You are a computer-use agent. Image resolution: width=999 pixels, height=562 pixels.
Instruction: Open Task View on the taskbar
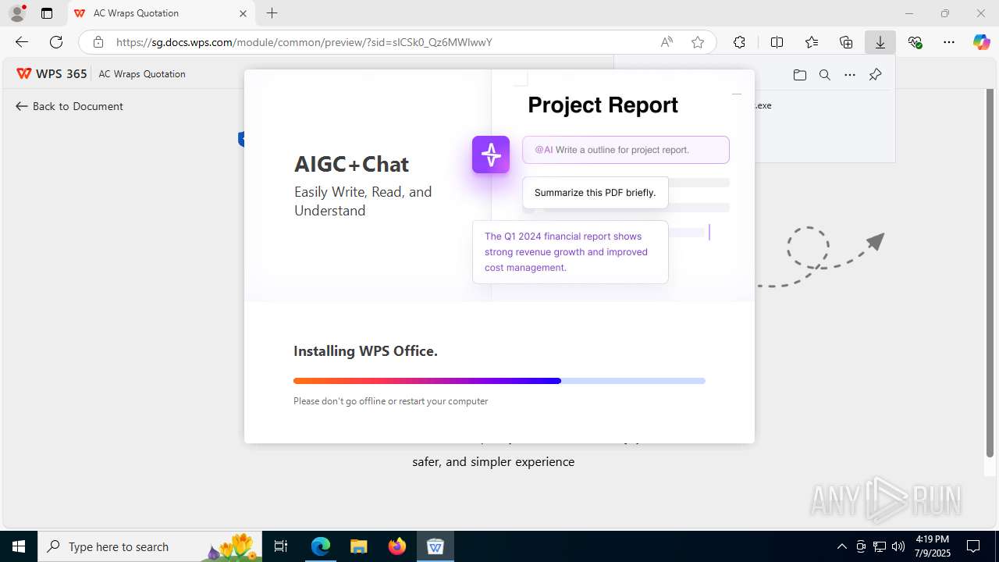pyautogui.click(x=281, y=546)
